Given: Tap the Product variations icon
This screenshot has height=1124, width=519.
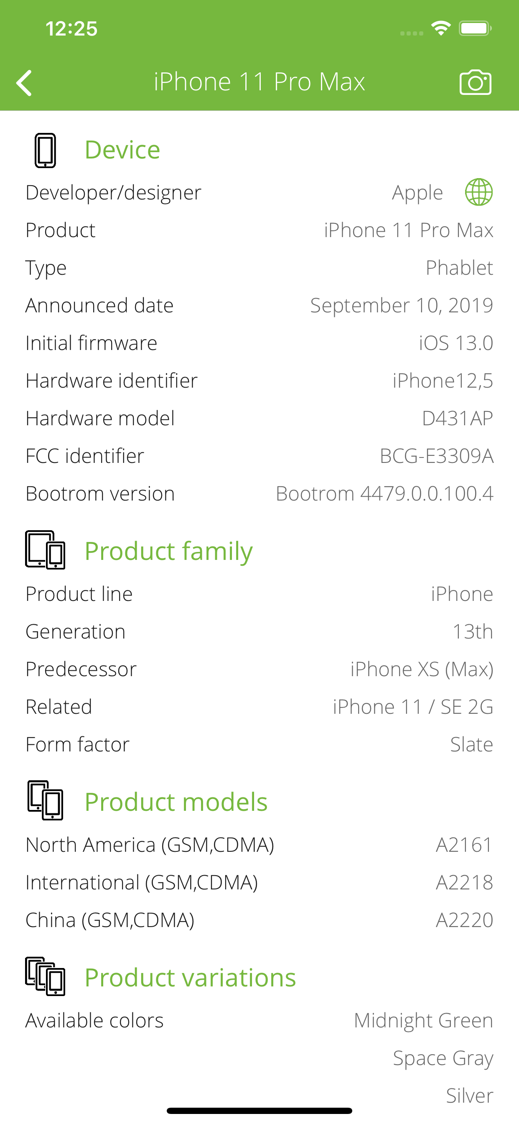Looking at the screenshot, I should [46, 976].
